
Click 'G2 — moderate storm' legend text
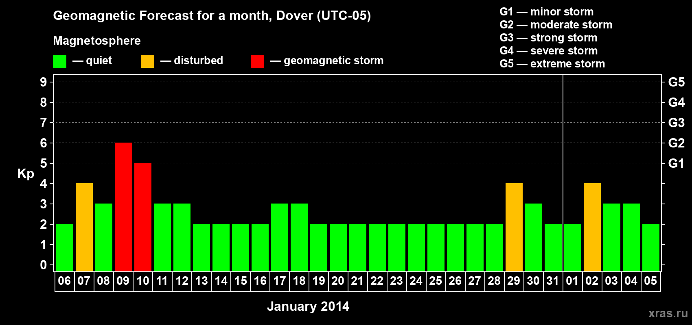click(556, 25)
